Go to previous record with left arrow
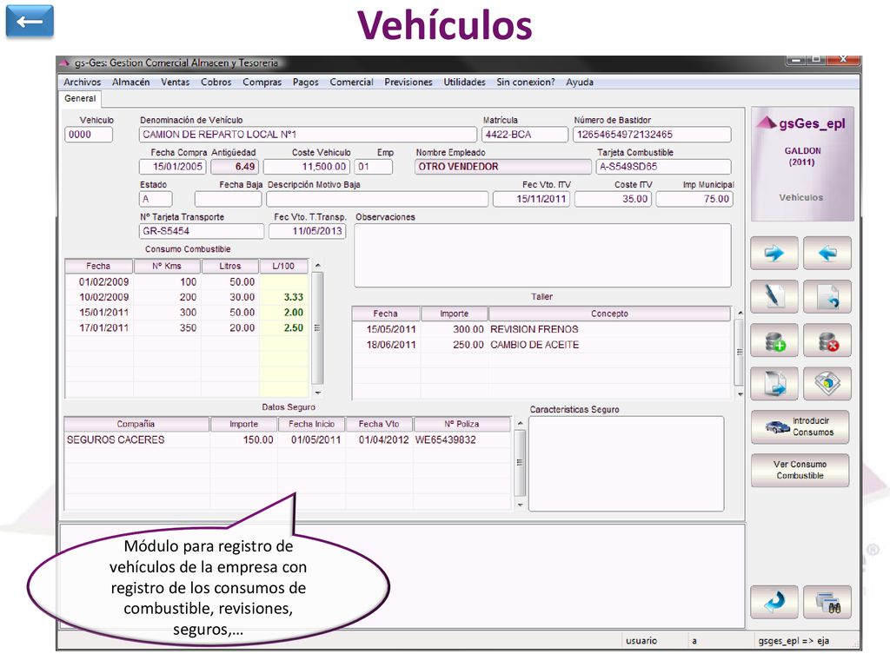Viewport: 890px width, 667px height. pyautogui.click(x=827, y=253)
